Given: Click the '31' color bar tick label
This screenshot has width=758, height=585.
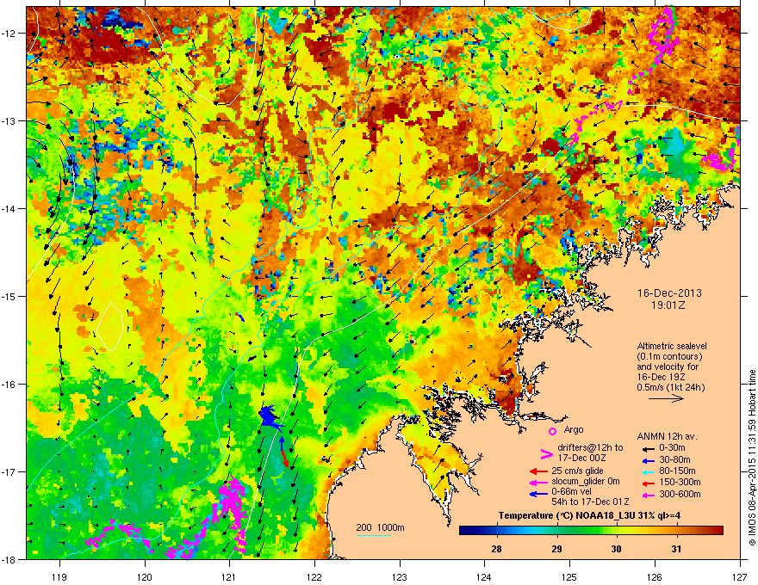Looking at the screenshot, I should pos(676,549).
